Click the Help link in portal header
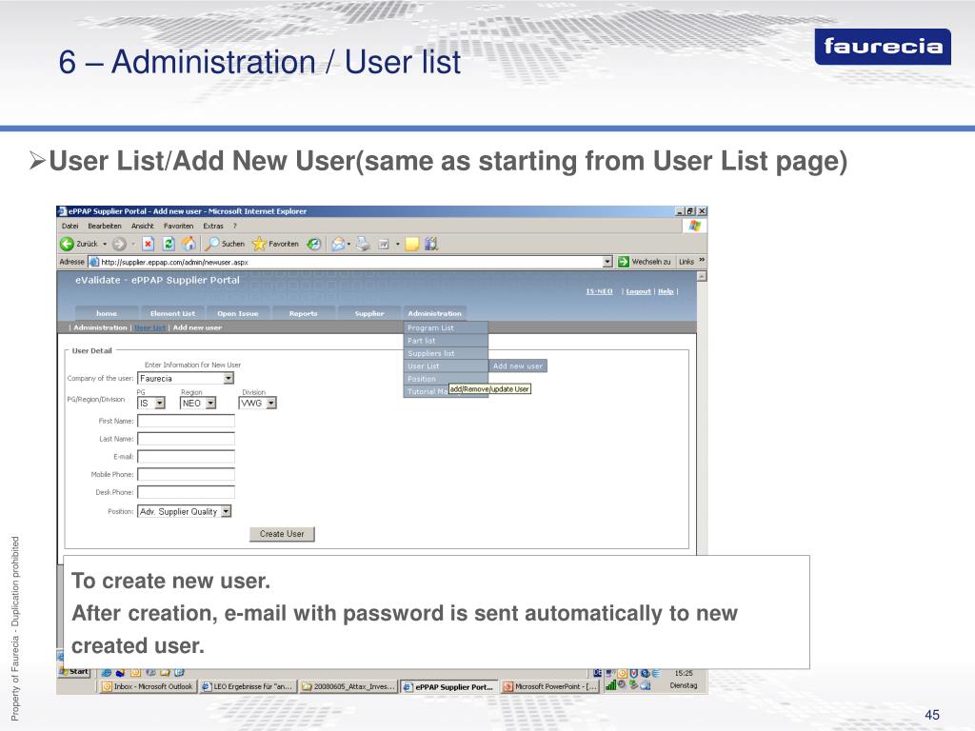Screen dimensions: 975x731 [666, 291]
